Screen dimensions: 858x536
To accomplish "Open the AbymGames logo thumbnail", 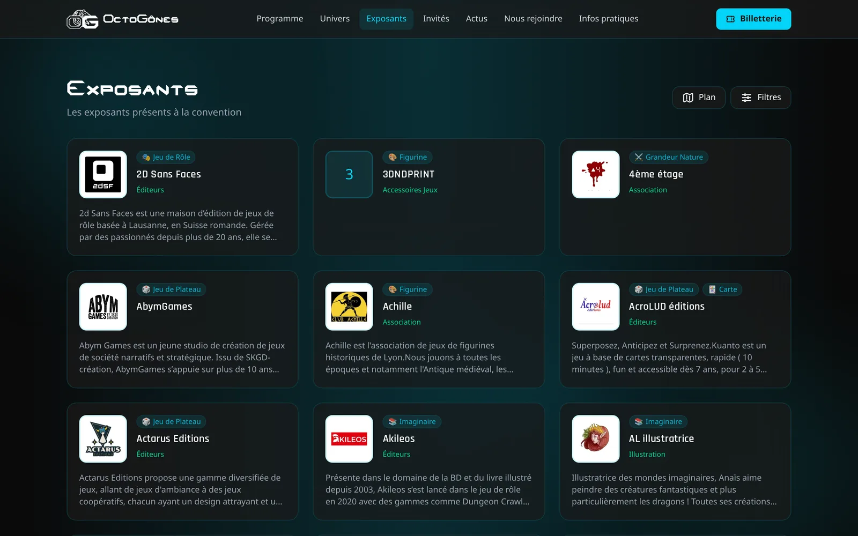I will pyautogui.click(x=103, y=307).
